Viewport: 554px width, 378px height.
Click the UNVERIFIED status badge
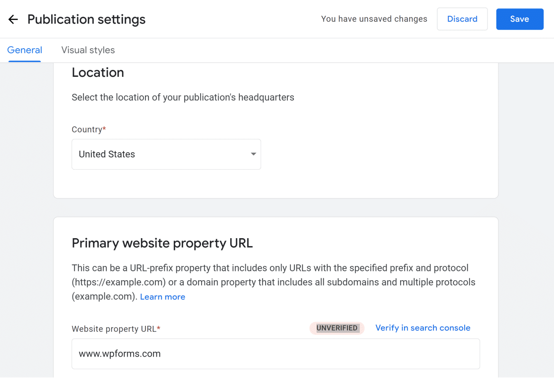pos(337,328)
